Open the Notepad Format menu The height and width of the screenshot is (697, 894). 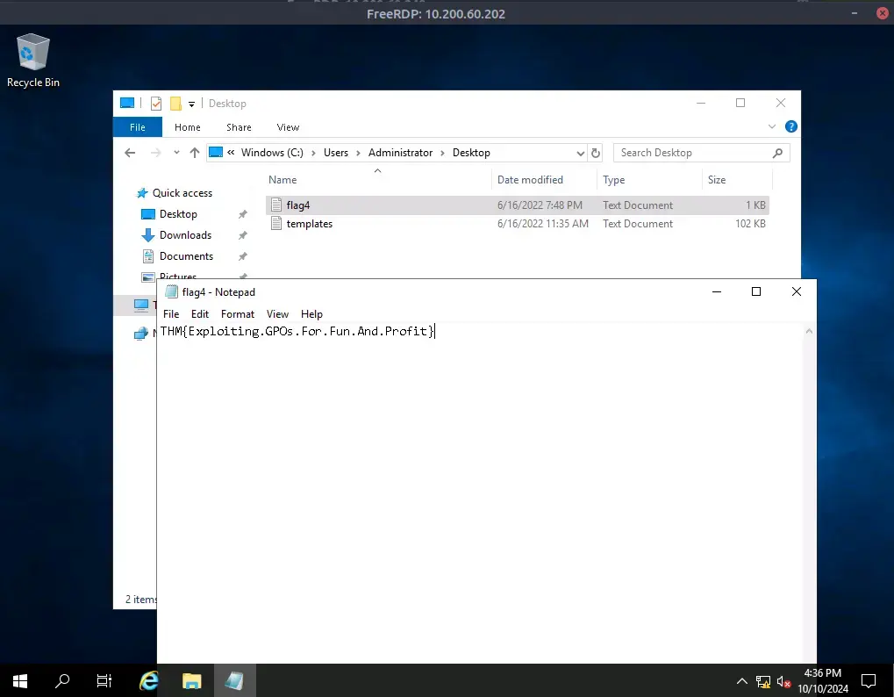click(238, 314)
